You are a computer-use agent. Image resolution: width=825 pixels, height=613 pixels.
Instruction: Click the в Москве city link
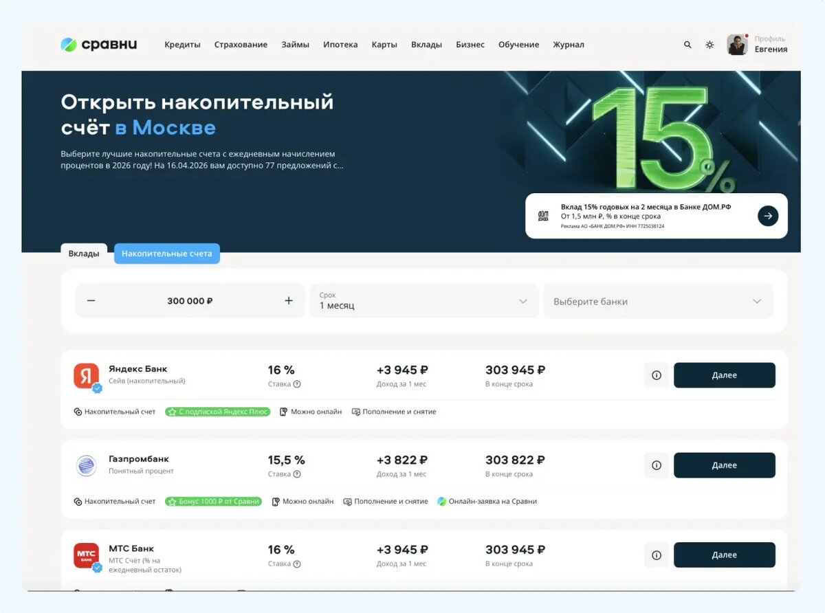[165, 127]
